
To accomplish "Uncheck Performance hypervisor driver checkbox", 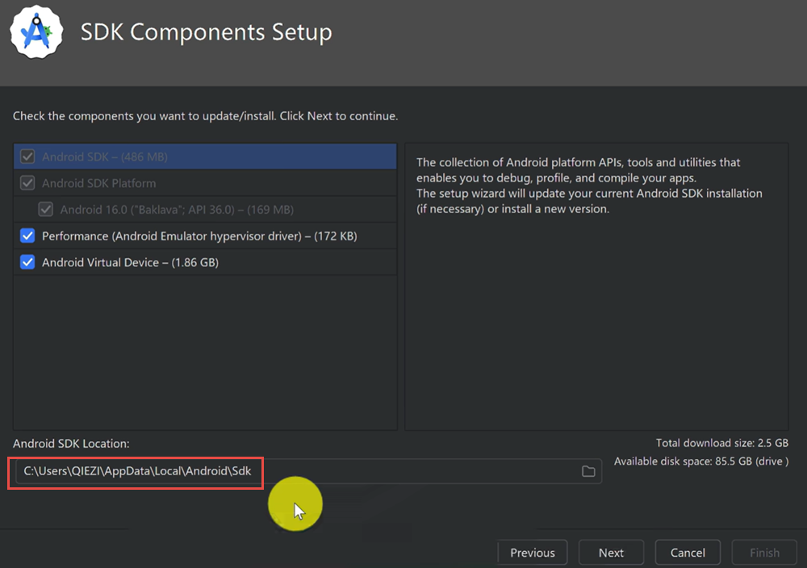I will pos(27,236).
